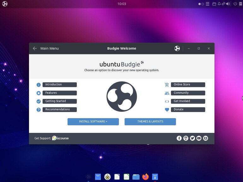Image resolution: width=243 pixels, height=182 pixels.
Task: Click the 'Get Support:' label
Action: [43, 138]
